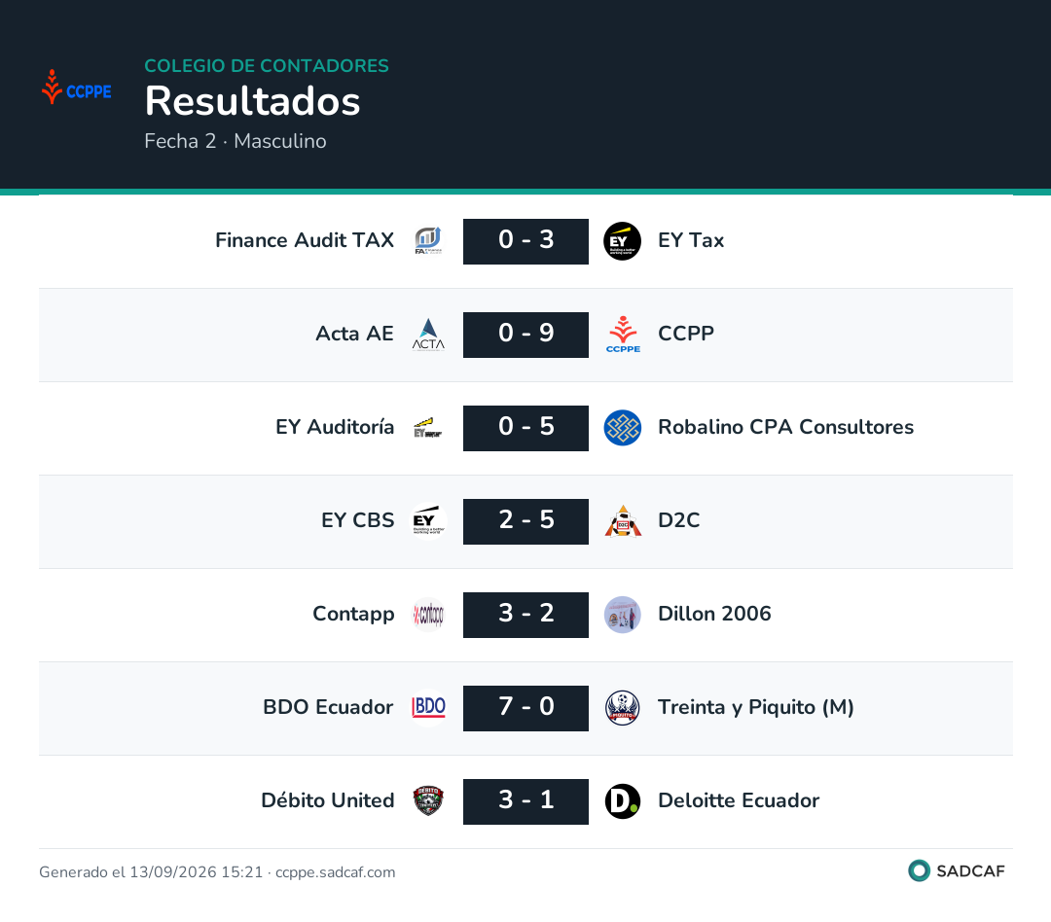1051x922 pixels.
Task: Click the BDO Ecuador logo
Action: 428,708
